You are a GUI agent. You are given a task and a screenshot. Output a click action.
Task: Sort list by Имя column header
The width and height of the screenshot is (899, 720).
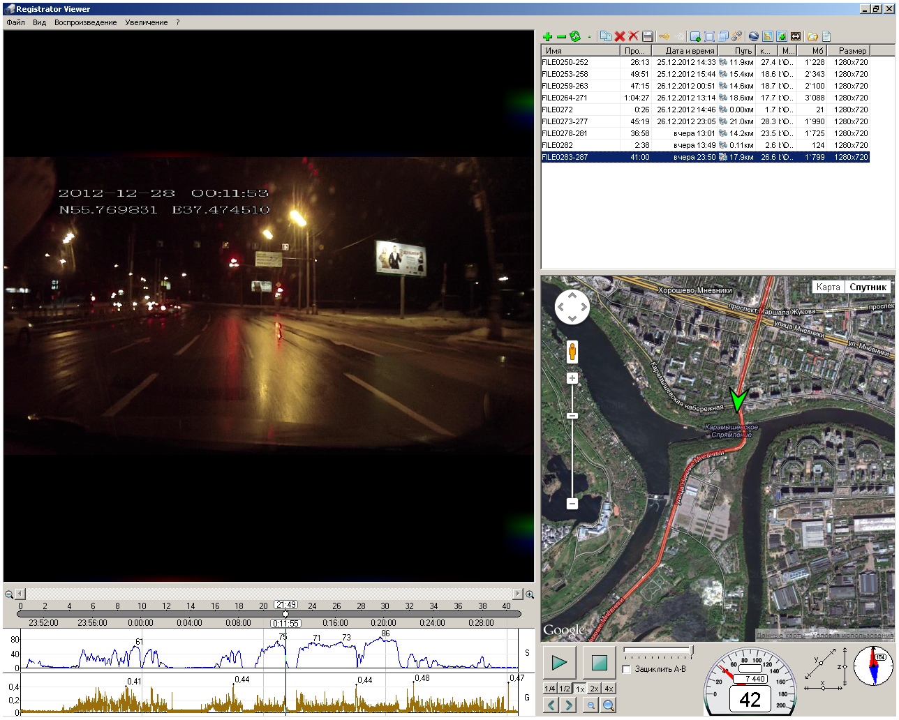581,51
